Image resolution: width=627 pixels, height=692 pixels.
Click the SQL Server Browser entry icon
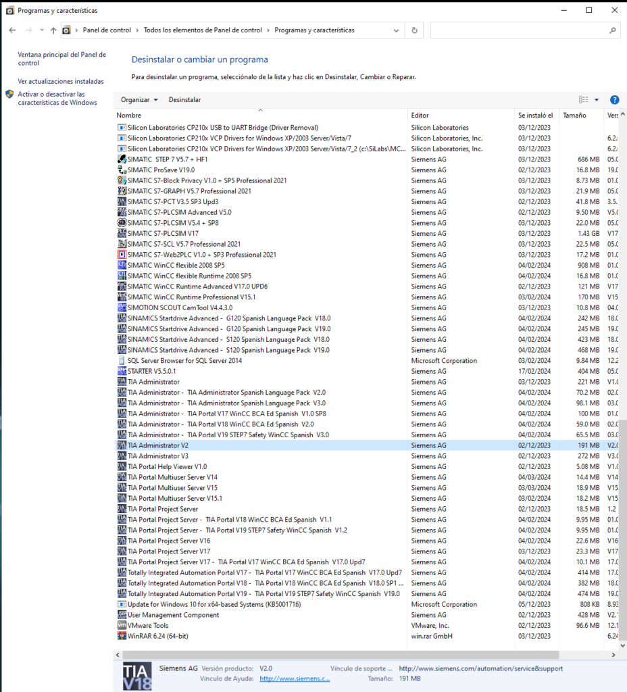(122, 361)
